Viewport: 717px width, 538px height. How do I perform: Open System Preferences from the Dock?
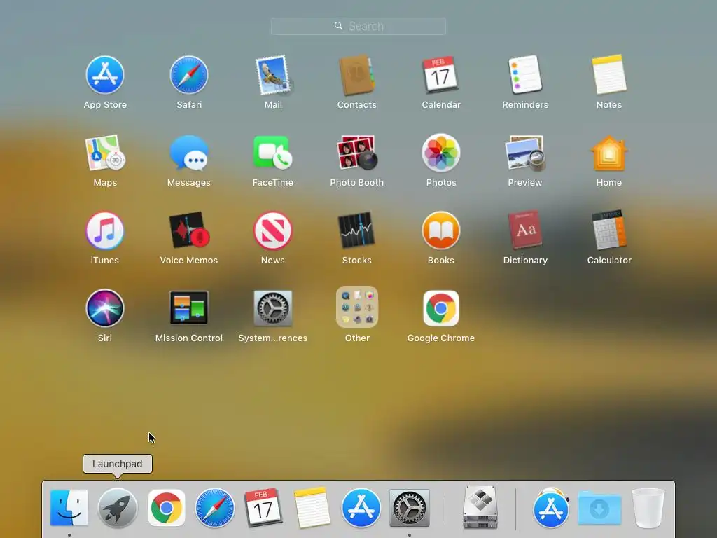point(409,508)
